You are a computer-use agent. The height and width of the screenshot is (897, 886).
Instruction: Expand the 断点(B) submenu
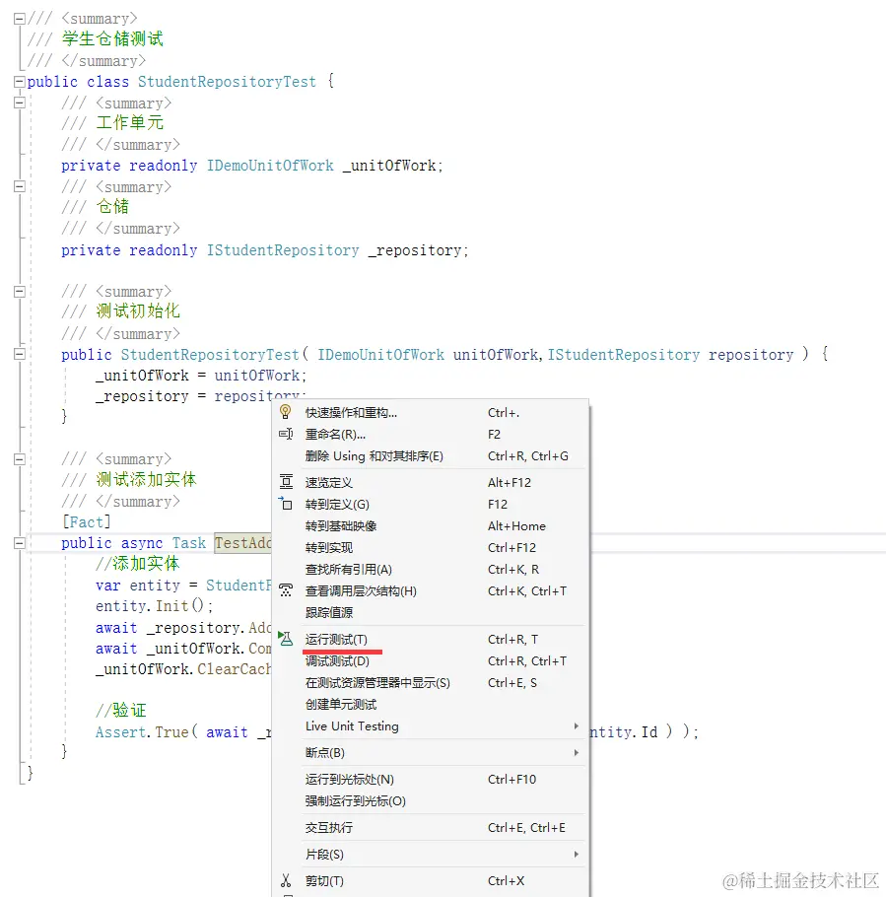click(430, 752)
